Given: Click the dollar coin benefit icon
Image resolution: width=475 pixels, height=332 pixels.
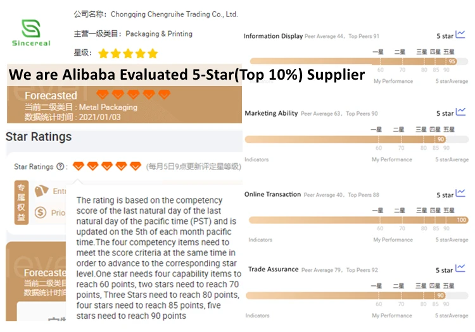Looking at the screenshot, I should pos(41,212).
